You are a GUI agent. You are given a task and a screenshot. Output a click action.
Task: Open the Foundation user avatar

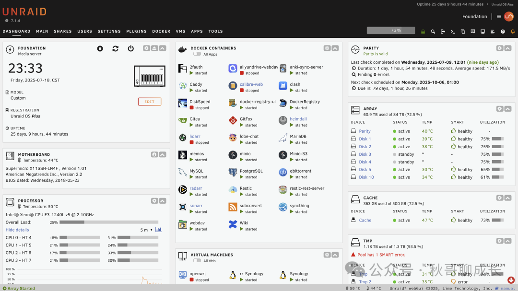click(x=509, y=16)
